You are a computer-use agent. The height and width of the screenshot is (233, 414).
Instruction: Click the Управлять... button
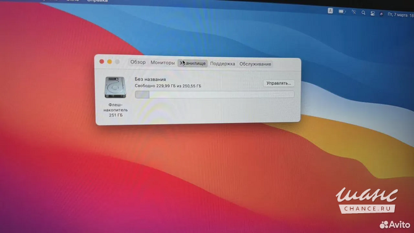(x=279, y=83)
